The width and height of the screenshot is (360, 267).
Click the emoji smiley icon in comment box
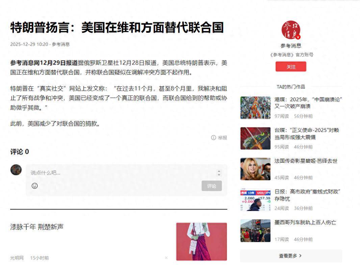pos(34,186)
